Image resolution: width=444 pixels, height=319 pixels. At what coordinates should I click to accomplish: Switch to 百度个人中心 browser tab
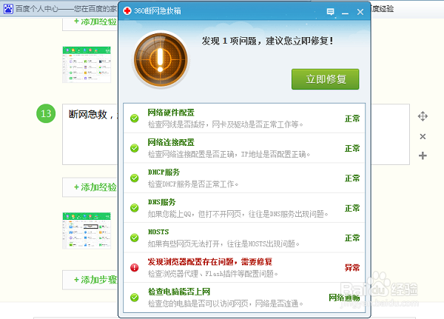60,9
